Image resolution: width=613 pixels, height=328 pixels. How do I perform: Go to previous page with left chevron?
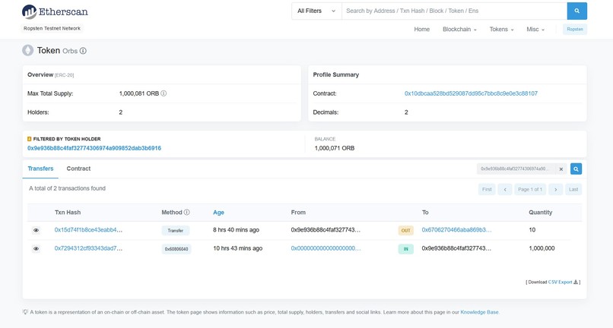[505, 189]
